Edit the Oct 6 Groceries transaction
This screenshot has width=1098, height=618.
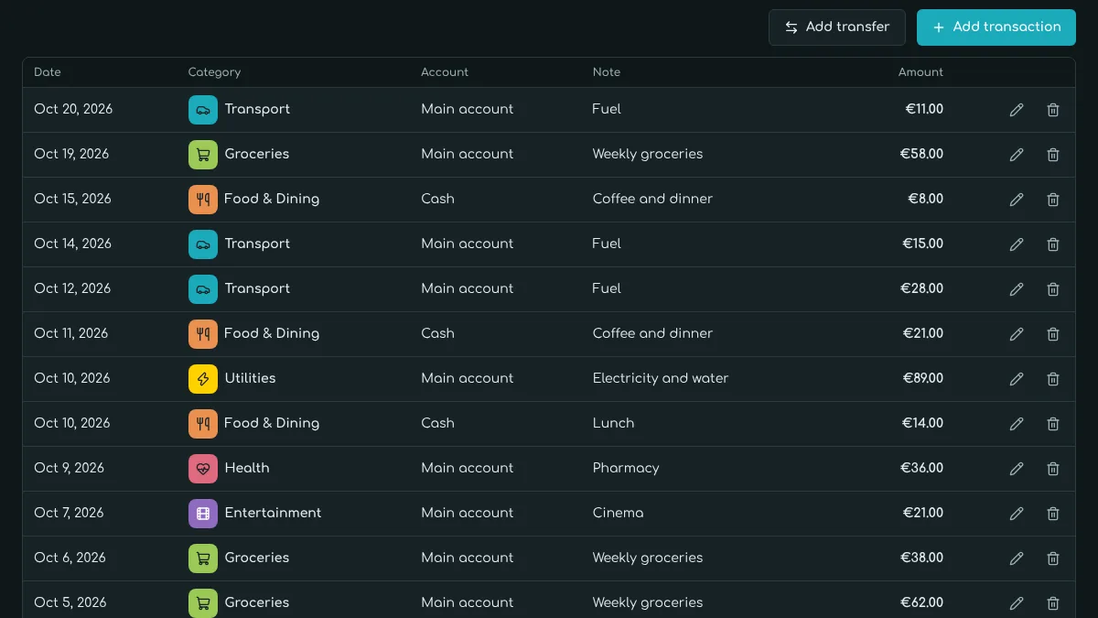pyautogui.click(x=1017, y=558)
